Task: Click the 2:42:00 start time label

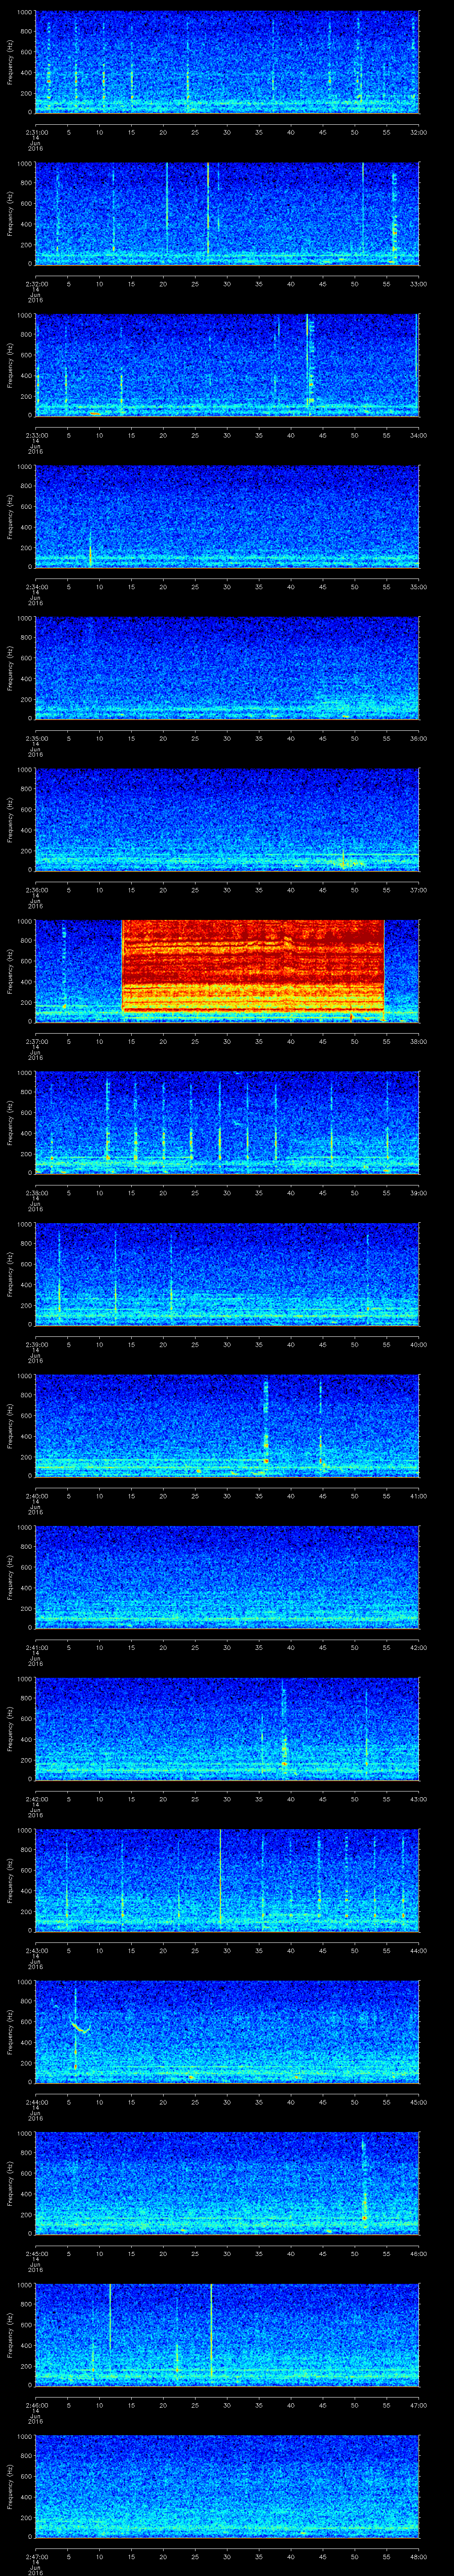Action: 36,1799
